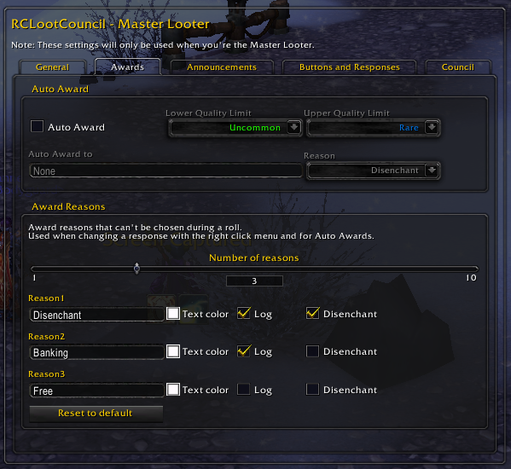Enable Disenchant checkbox for Reason3
The height and width of the screenshot is (469, 511).
(312, 389)
